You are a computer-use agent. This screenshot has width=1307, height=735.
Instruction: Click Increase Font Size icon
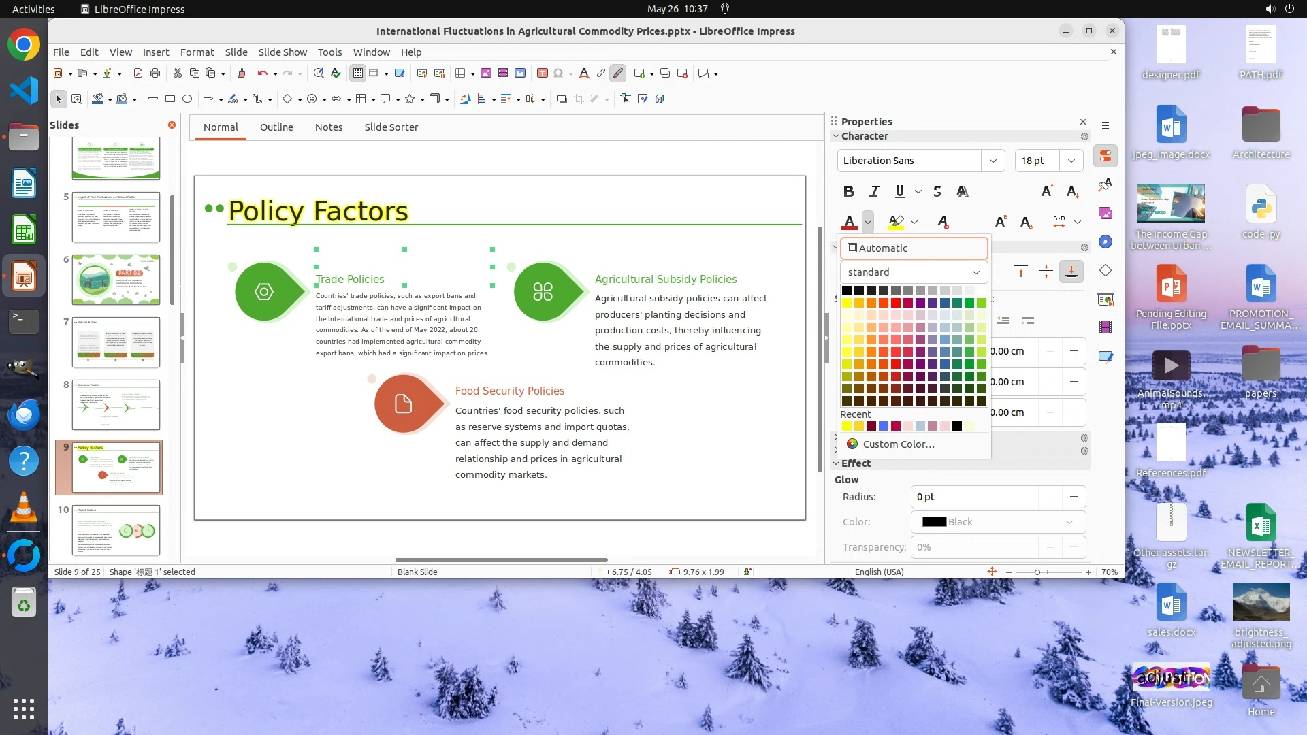tap(1047, 191)
